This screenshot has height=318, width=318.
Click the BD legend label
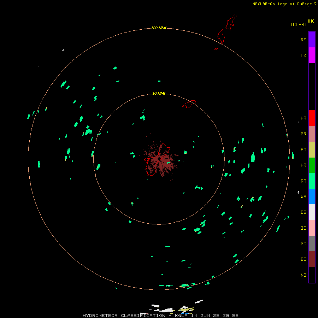(x=303, y=150)
